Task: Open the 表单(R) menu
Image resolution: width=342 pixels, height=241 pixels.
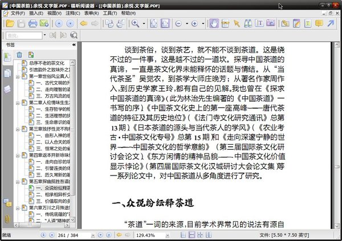Action: [91, 13]
